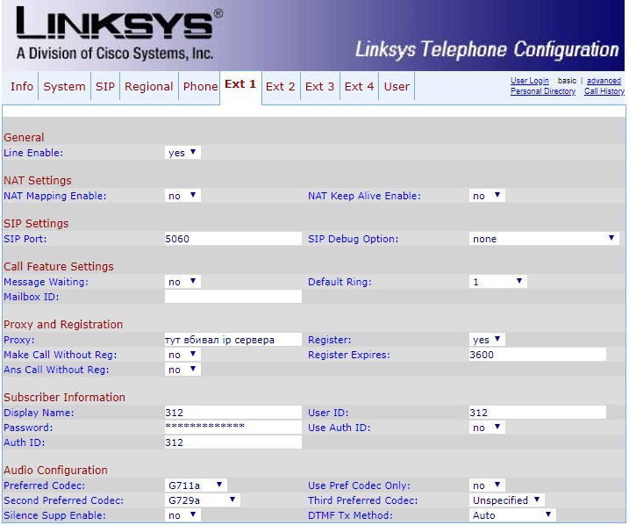Screen dimensions: 629x525
Task: Open the SIP tab
Action: [105, 86]
